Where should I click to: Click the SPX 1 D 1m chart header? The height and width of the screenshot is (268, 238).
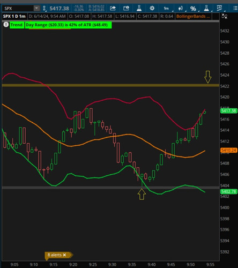coord(14,17)
